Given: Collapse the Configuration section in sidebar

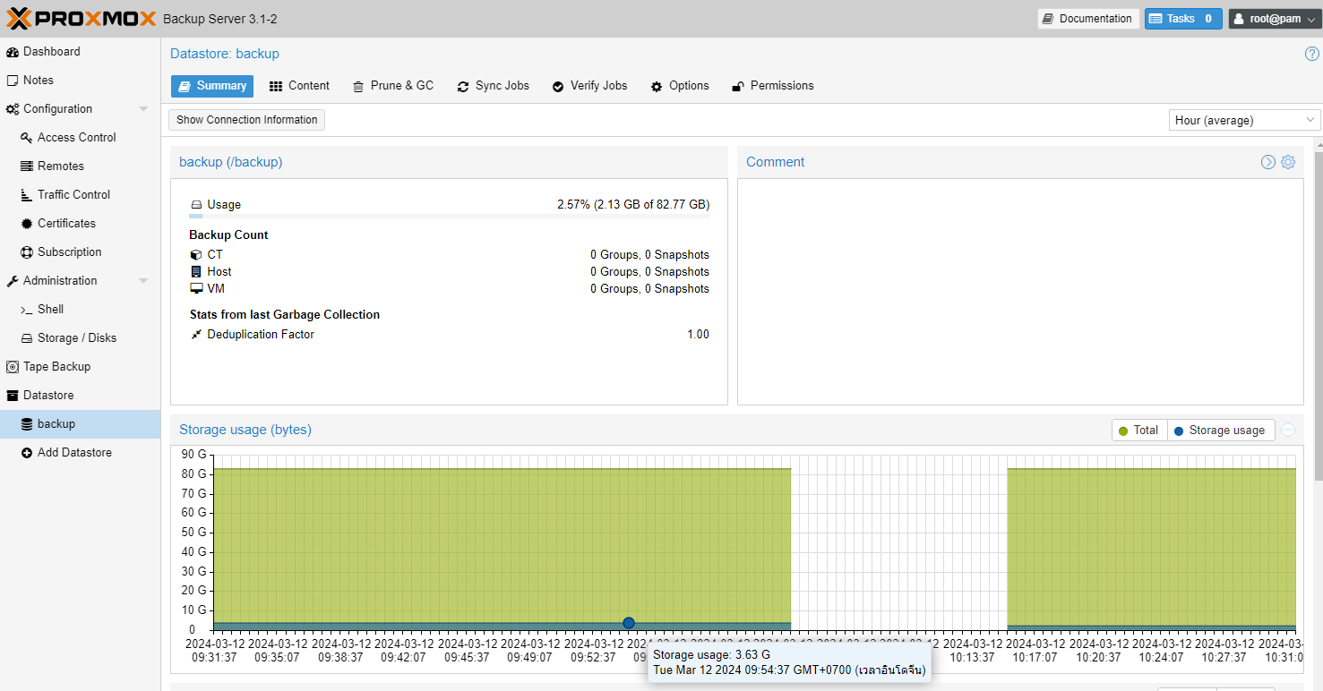Looking at the screenshot, I should [143, 109].
